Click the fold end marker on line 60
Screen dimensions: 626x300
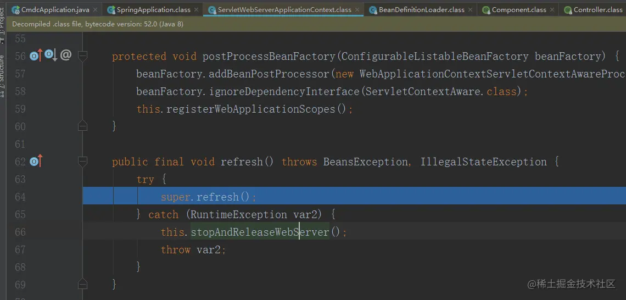point(82,126)
